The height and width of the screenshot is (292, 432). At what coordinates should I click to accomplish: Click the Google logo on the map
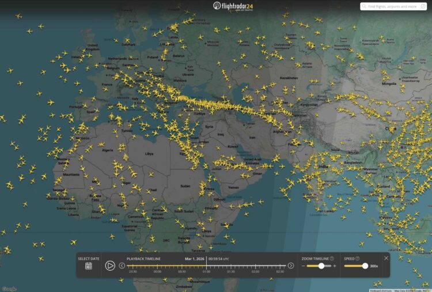[9, 289]
